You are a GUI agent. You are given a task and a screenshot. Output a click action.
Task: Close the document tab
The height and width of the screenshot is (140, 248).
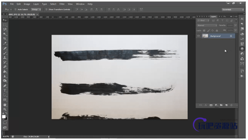pos(37,14)
